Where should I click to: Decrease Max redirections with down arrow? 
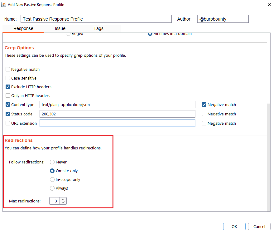[63, 203]
